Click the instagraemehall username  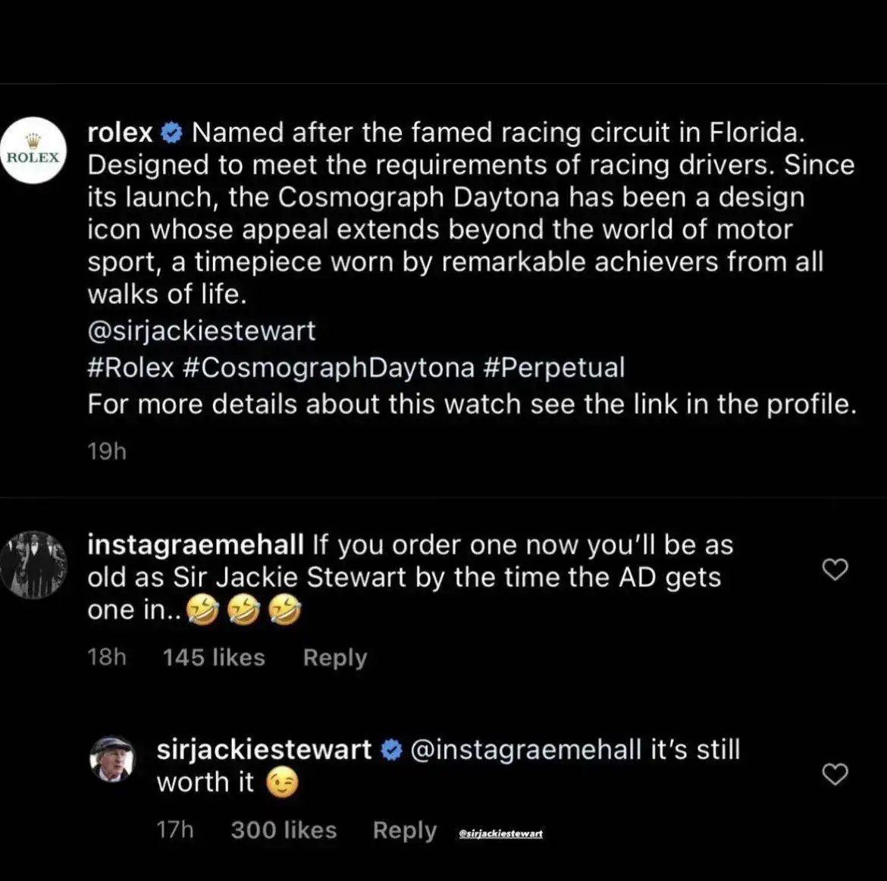pos(195,544)
